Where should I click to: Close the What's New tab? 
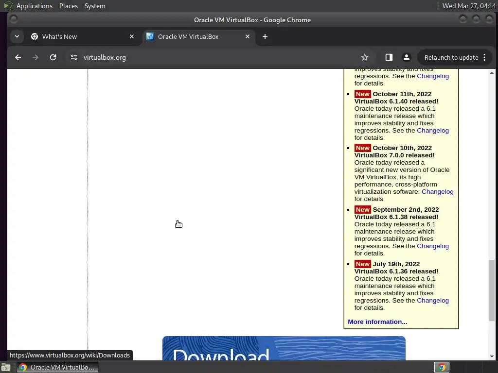pos(132,36)
